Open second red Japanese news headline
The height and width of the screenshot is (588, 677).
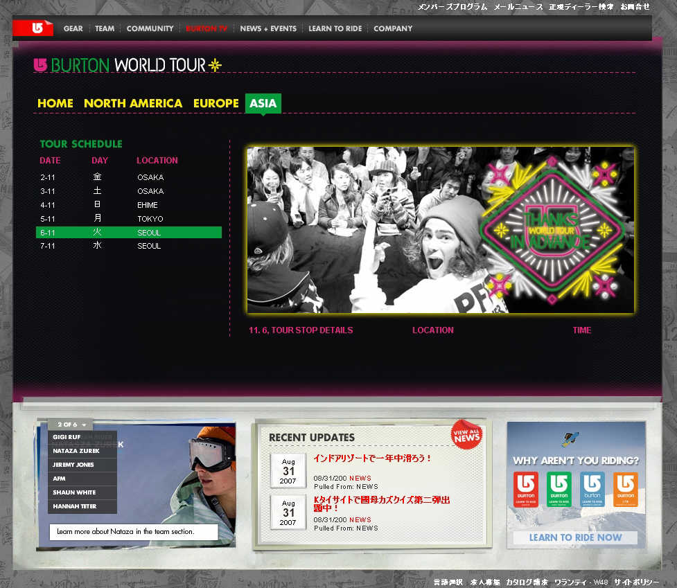(x=381, y=504)
